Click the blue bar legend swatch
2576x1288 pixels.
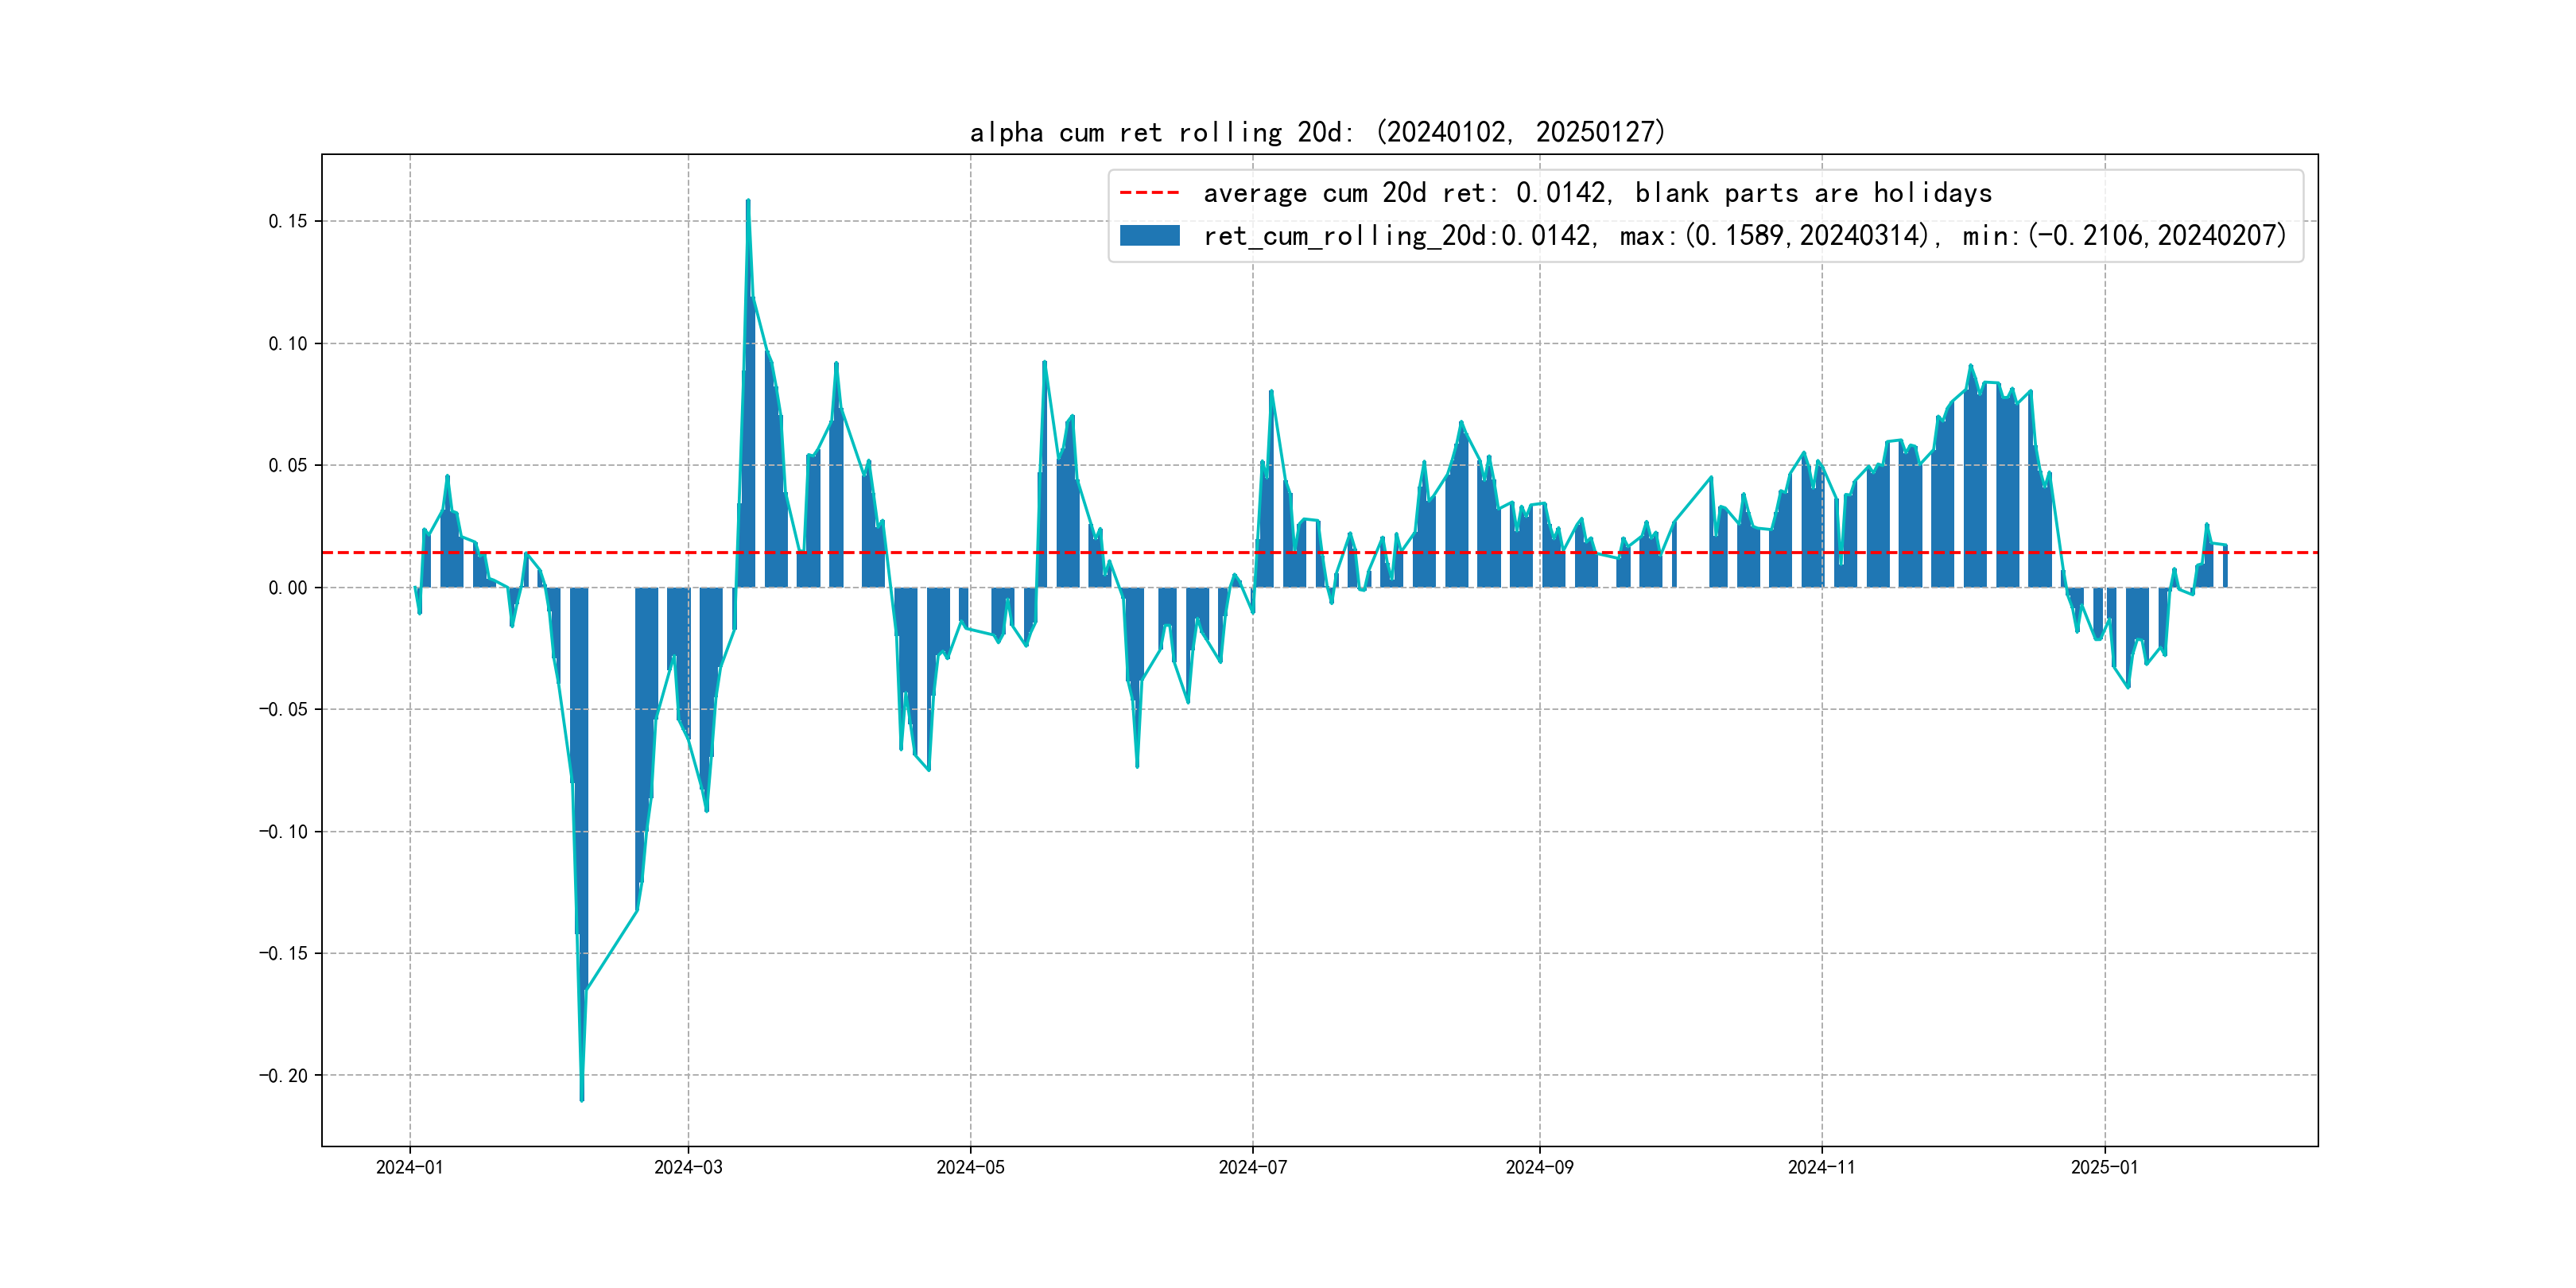coord(1149,235)
